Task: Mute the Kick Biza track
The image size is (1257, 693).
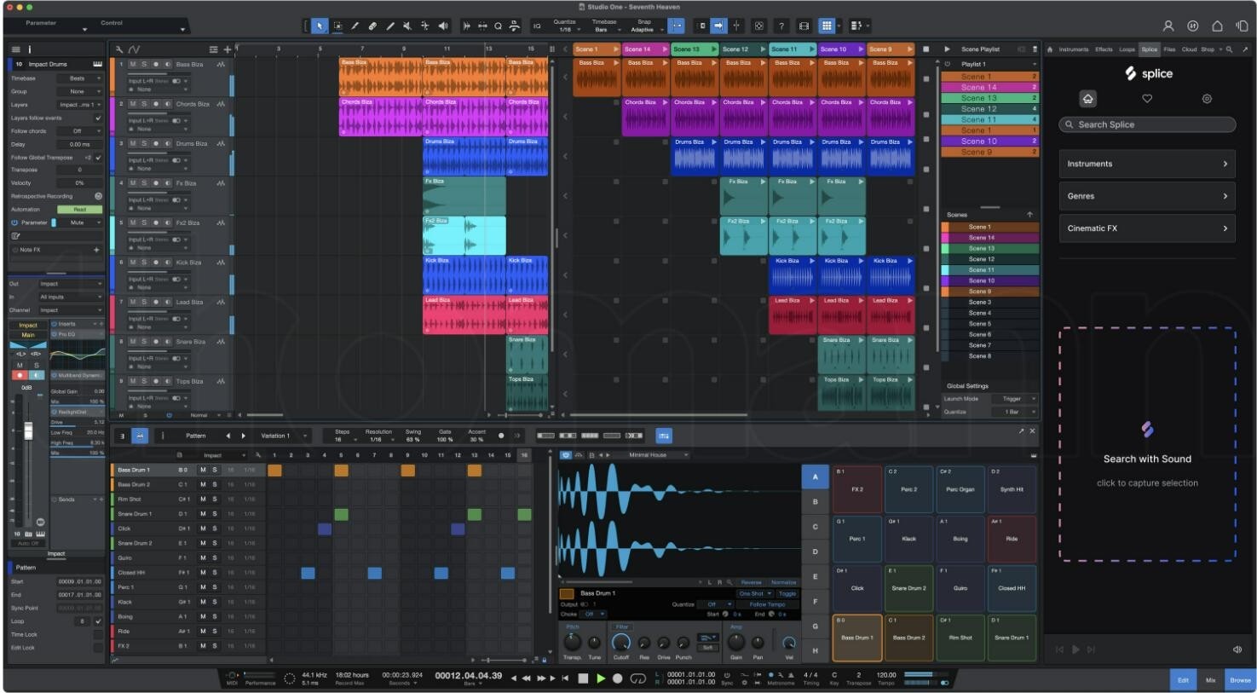Action: tap(133, 263)
